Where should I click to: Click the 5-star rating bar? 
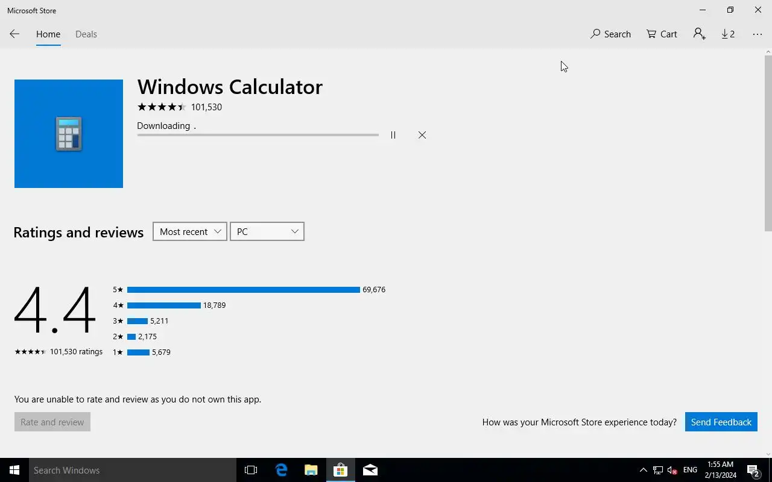pyautogui.click(x=244, y=290)
